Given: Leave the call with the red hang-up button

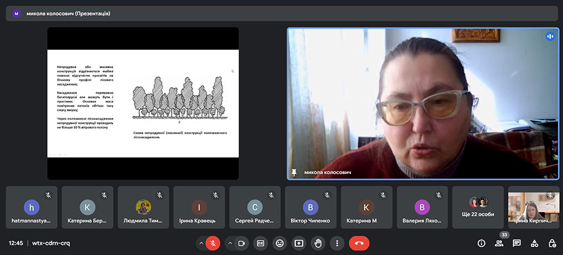Looking at the screenshot, I should 359,243.
